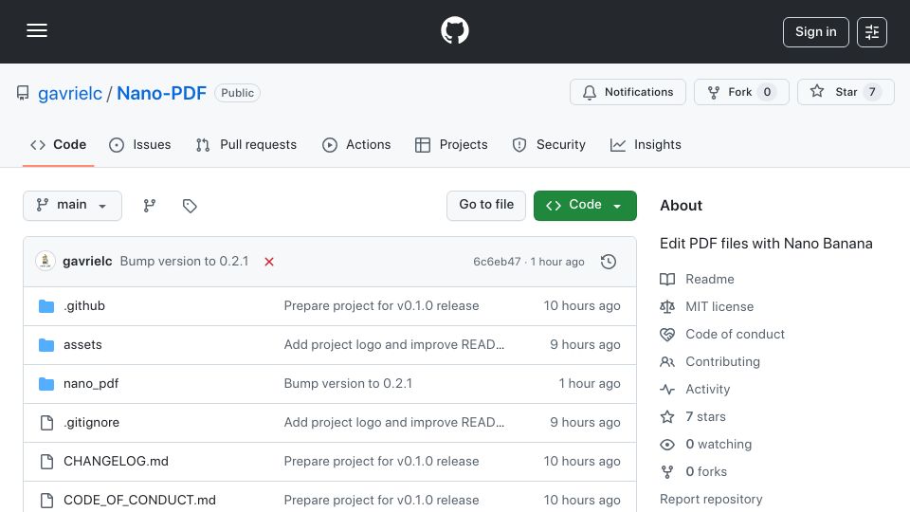Open the Code of conduct link
Viewport: 910px width, 512px height.
(722, 335)
